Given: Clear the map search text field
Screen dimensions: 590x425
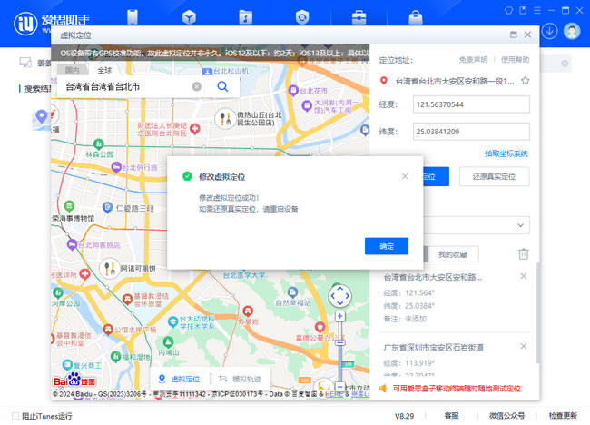Looking at the screenshot, I should coord(196,86).
